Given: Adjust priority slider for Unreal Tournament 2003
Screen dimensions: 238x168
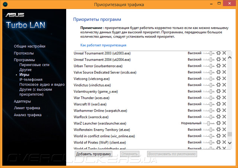Looking at the screenshot, I should point(209,53).
